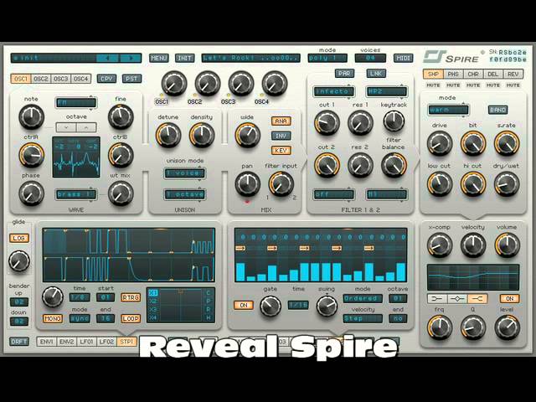Click the detune knob
The image size is (536, 402).
tap(167, 135)
